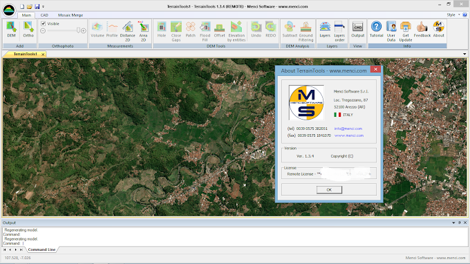Click the orthophoto transparency slider handle

[78, 30]
